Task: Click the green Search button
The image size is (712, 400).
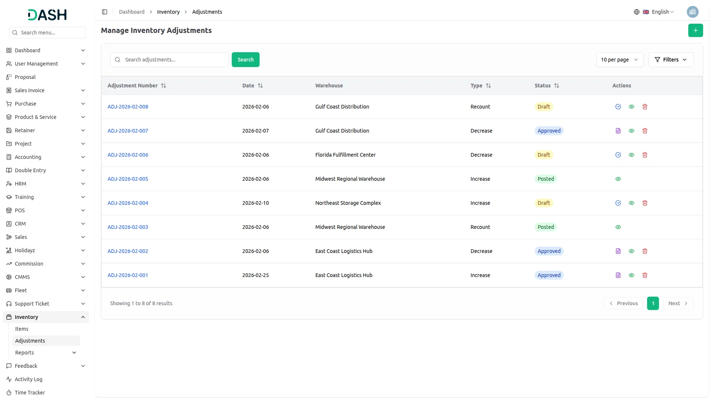Action: [x=245, y=60]
